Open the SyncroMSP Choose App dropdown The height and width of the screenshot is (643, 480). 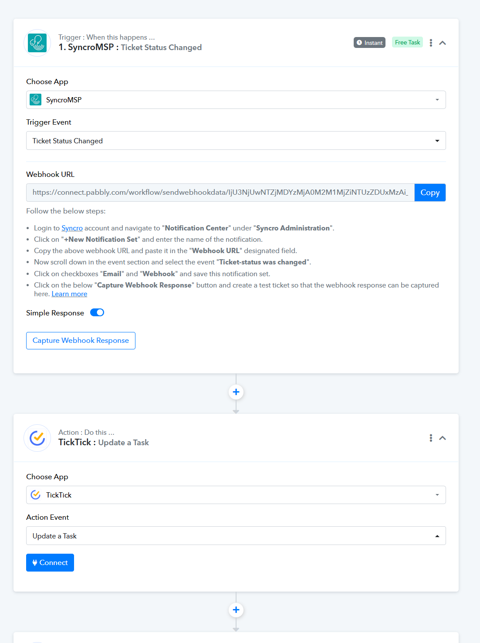click(x=236, y=100)
